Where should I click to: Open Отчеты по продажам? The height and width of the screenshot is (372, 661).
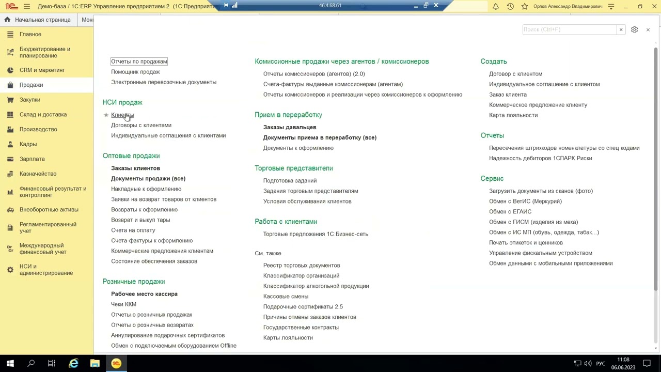pos(139,61)
